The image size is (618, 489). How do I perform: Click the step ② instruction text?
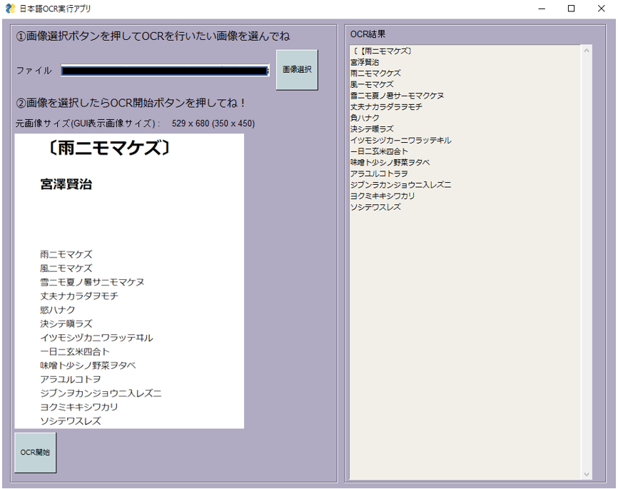pos(131,104)
